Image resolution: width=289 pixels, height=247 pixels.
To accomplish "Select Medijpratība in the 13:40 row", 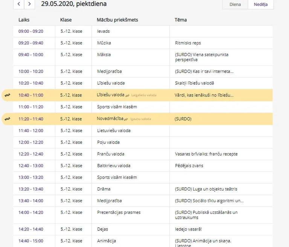I will (110, 201).
